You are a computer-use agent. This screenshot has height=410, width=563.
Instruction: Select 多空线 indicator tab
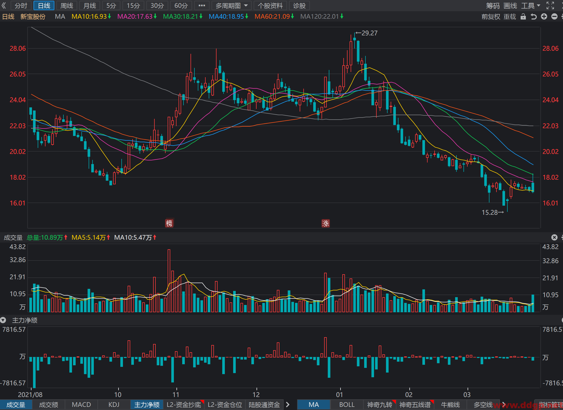click(x=483, y=405)
